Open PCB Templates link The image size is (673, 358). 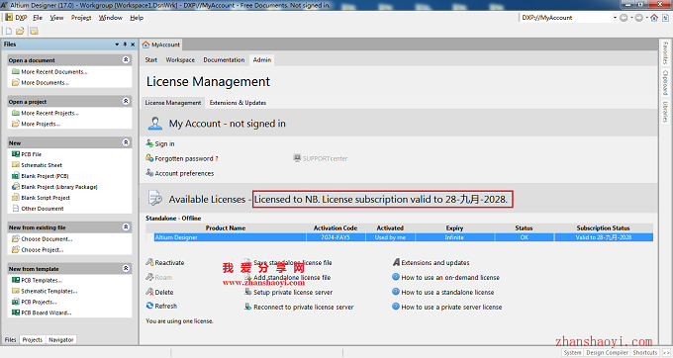point(42,281)
